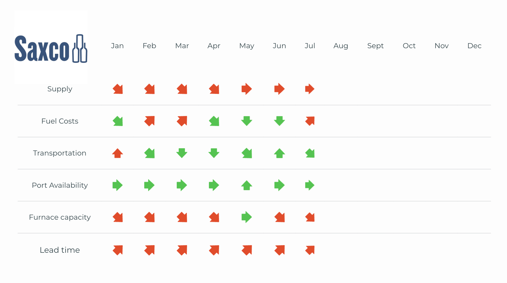507x283 pixels.
Task: Select the Aug column header
Action: point(341,46)
